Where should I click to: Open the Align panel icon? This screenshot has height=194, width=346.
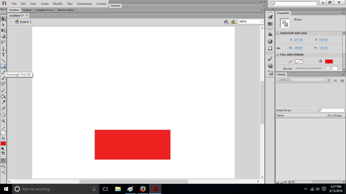270,34
